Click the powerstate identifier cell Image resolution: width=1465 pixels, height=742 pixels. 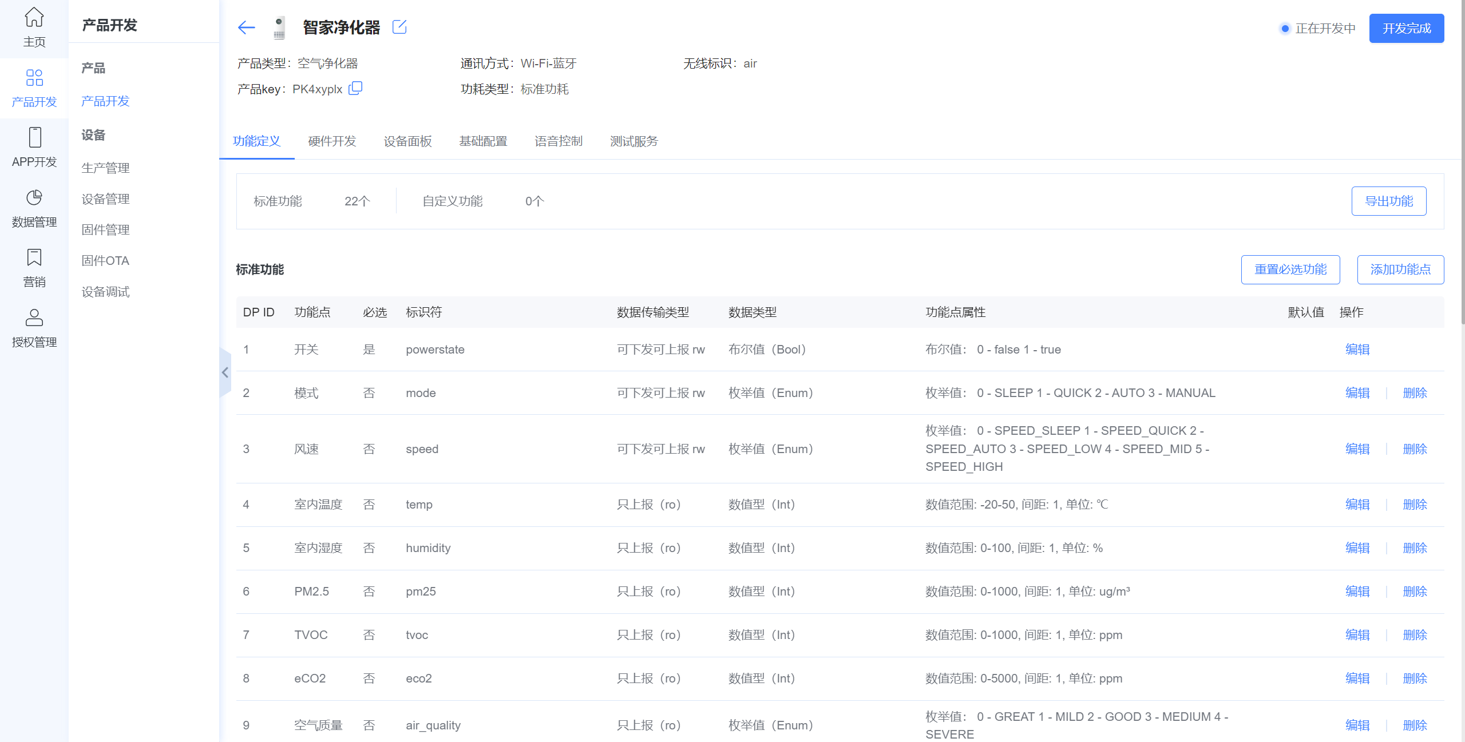[x=435, y=350]
